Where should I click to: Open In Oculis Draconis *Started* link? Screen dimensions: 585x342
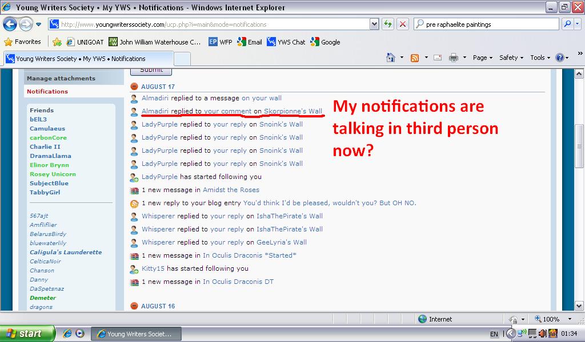250,255
